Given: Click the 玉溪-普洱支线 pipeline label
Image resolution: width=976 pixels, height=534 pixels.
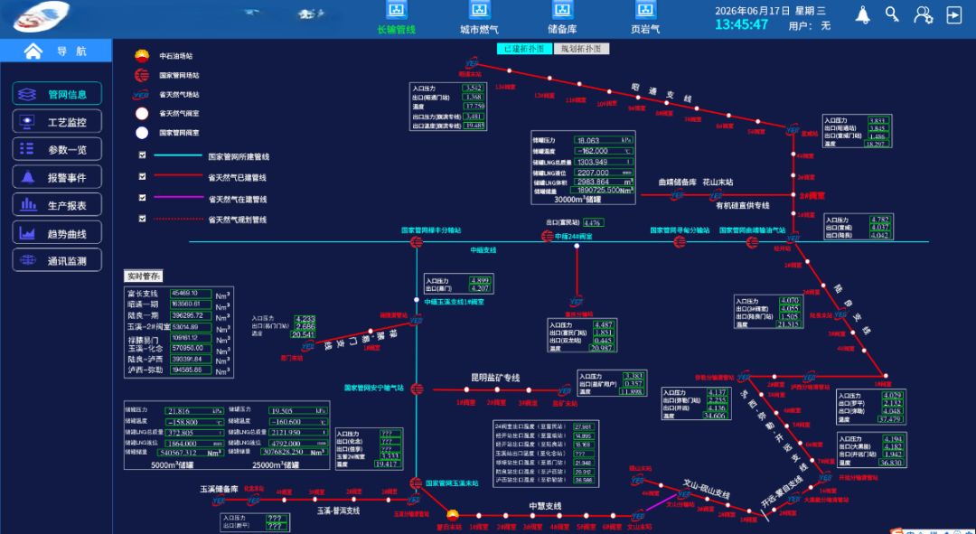Looking at the screenshot, I should pos(338,511).
